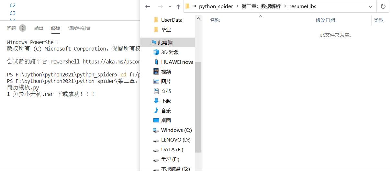Open the aka.ms PowerShell link in terminal
391x171 pixels.
111,62
